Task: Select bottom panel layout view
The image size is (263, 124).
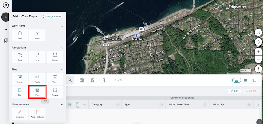Action: coord(237,80)
